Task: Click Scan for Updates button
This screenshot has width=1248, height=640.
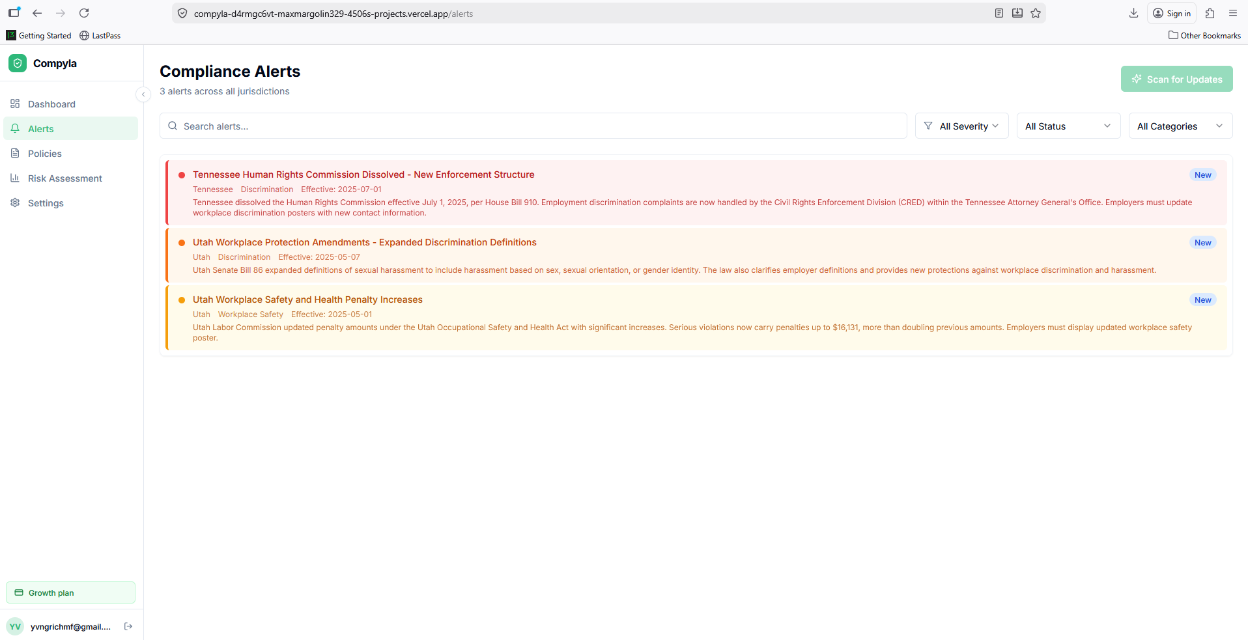Action: click(1177, 79)
